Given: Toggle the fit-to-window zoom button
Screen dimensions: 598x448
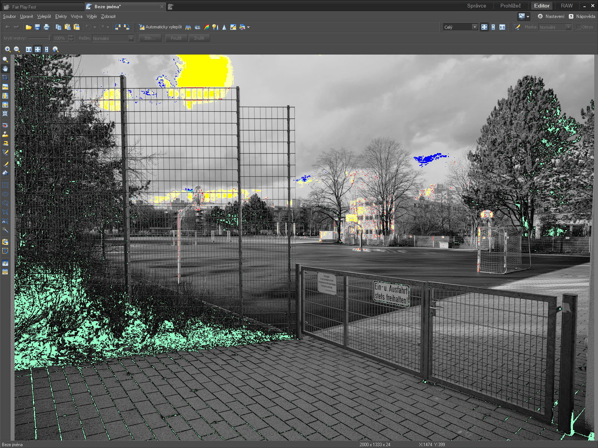Looking at the screenshot, I should click(x=38, y=49).
